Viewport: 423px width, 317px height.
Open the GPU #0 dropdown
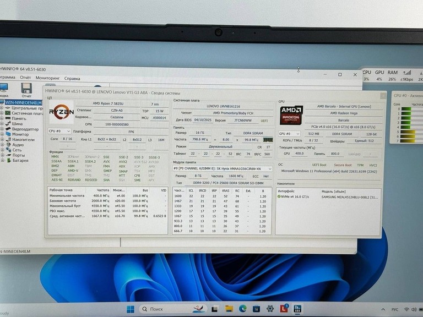click(289, 134)
